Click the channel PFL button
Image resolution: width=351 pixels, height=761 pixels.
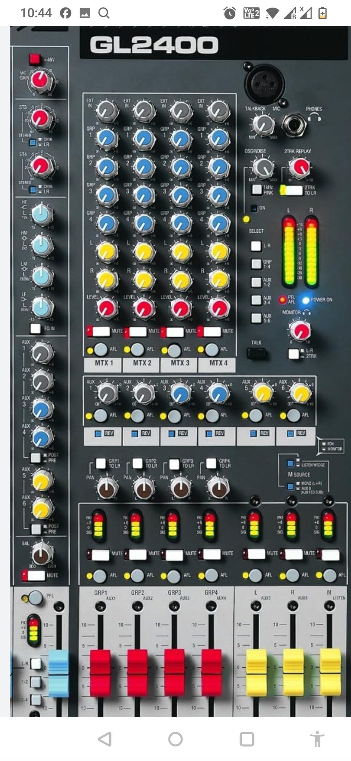click(x=35, y=597)
